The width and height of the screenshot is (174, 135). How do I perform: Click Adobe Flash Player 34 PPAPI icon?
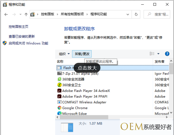(59, 96)
